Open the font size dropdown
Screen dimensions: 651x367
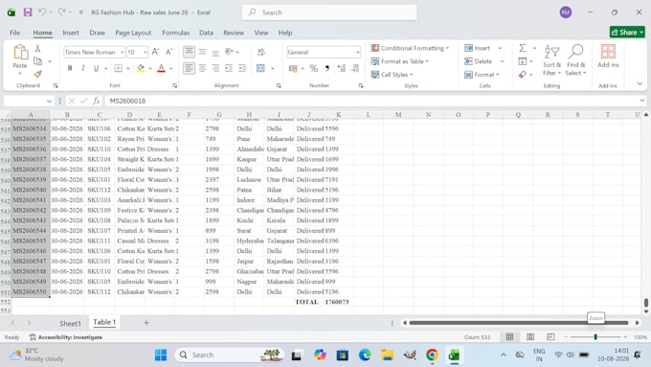point(145,53)
